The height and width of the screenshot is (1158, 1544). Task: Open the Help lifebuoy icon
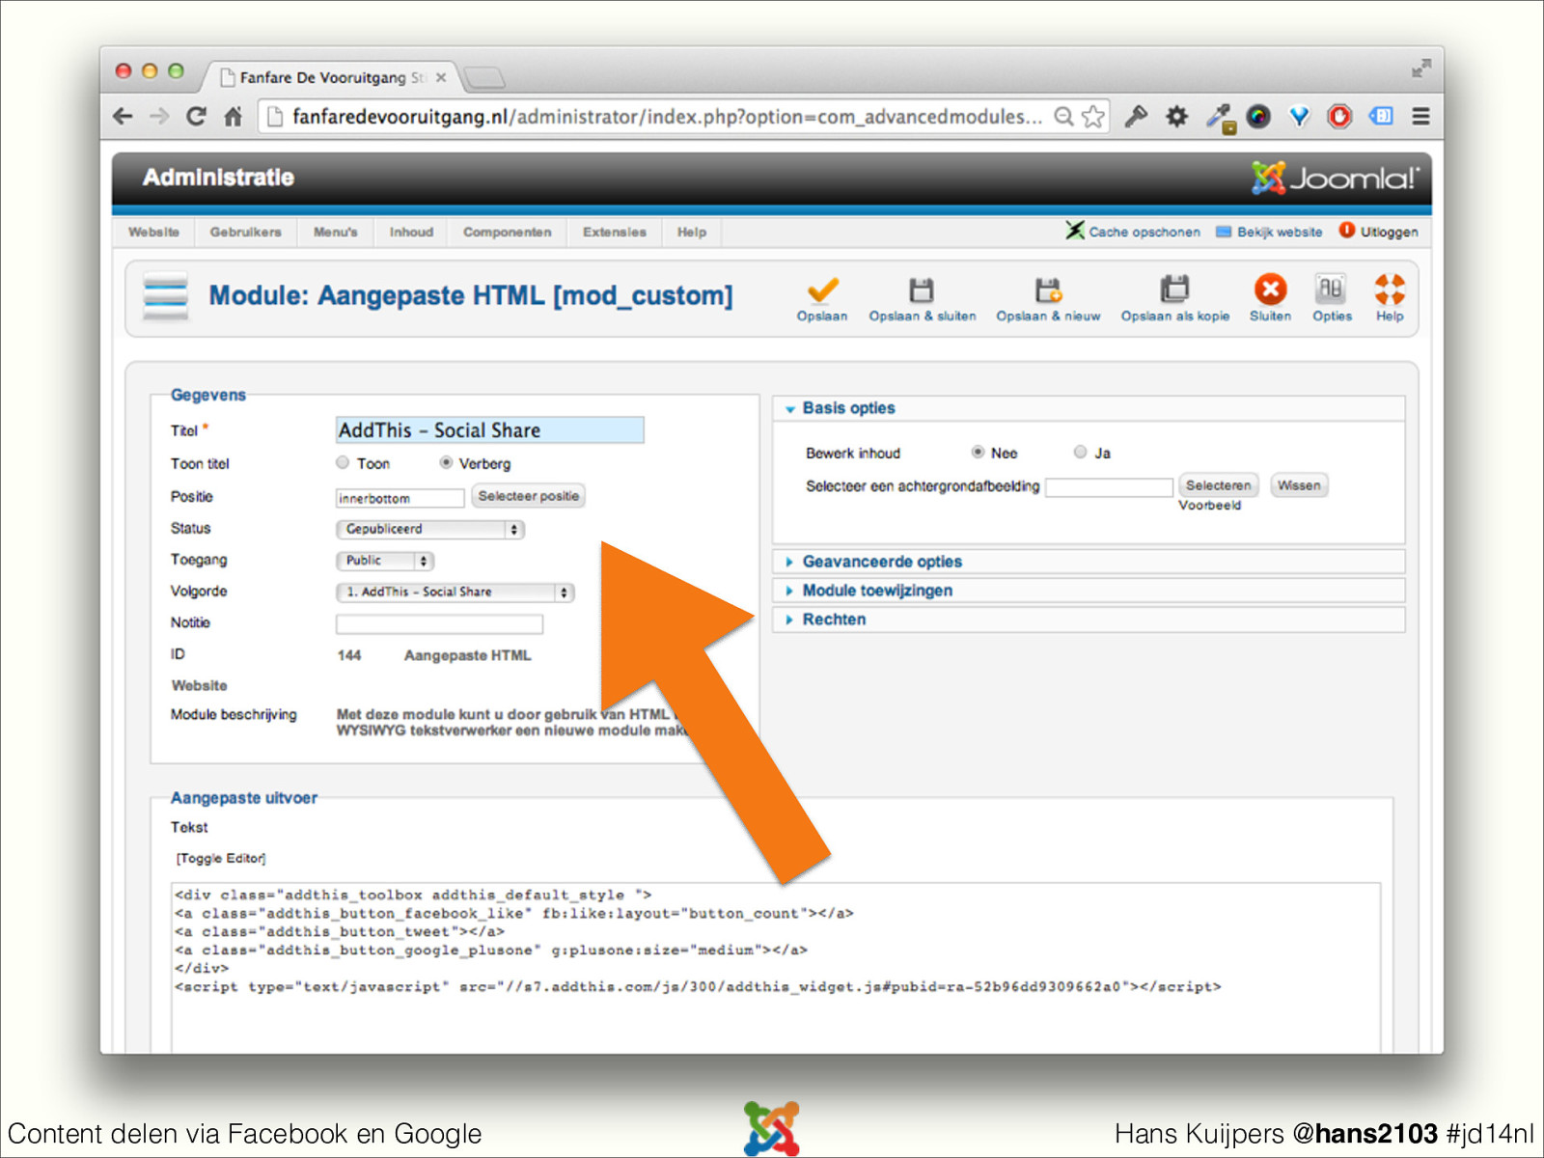pyautogui.click(x=1390, y=289)
